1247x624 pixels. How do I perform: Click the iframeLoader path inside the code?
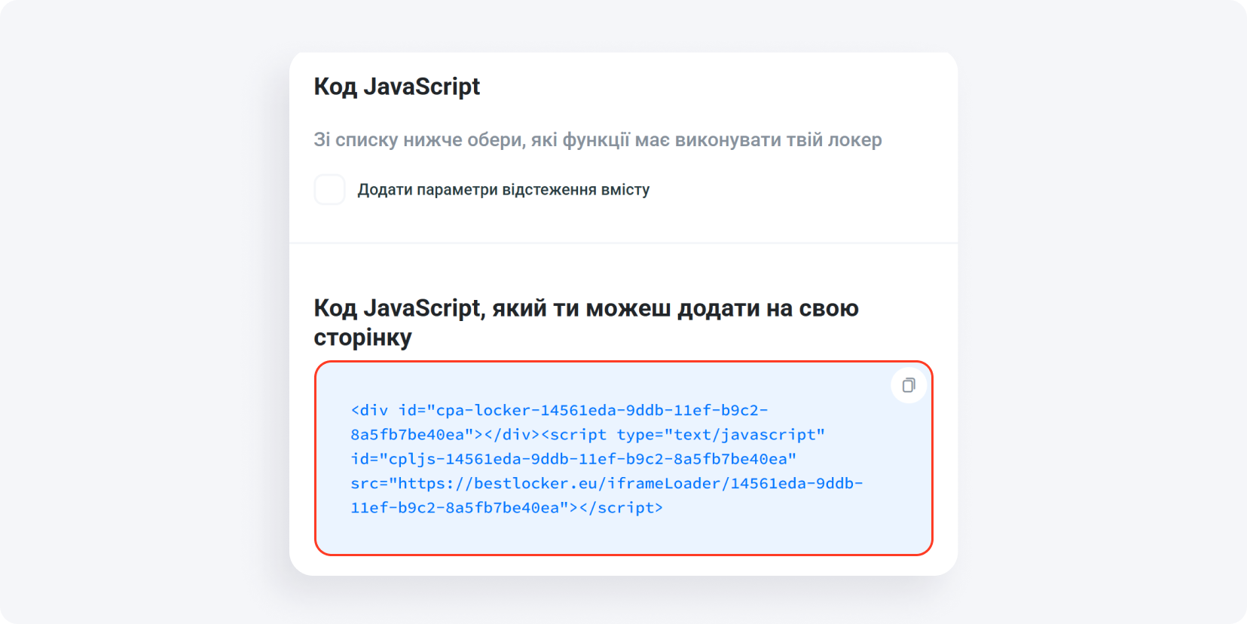click(x=663, y=482)
